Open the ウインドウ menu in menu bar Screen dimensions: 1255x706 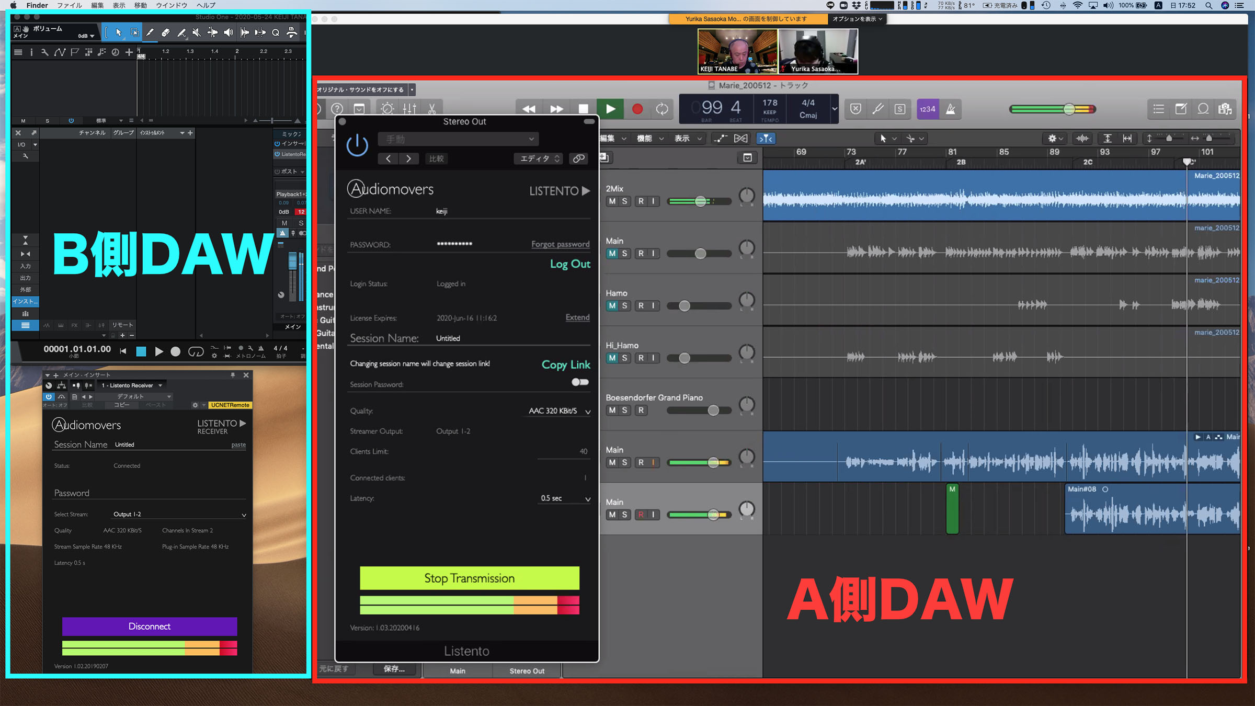[172, 5]
